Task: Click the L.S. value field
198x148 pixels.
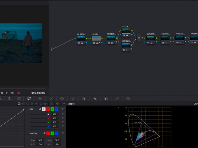Action: [x=40, y=144]
